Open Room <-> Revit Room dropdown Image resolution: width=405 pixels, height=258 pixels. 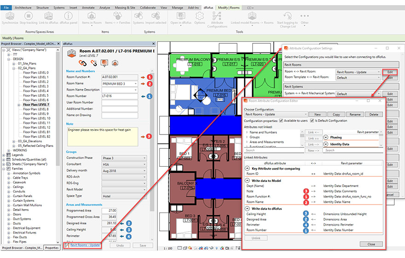(358, 72)
